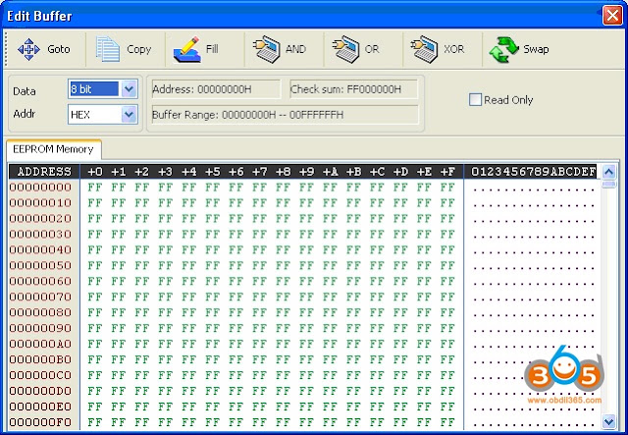The image size is (628, 435).
Task: Click FF byte at 00000050 column +8
Action: 284,265
